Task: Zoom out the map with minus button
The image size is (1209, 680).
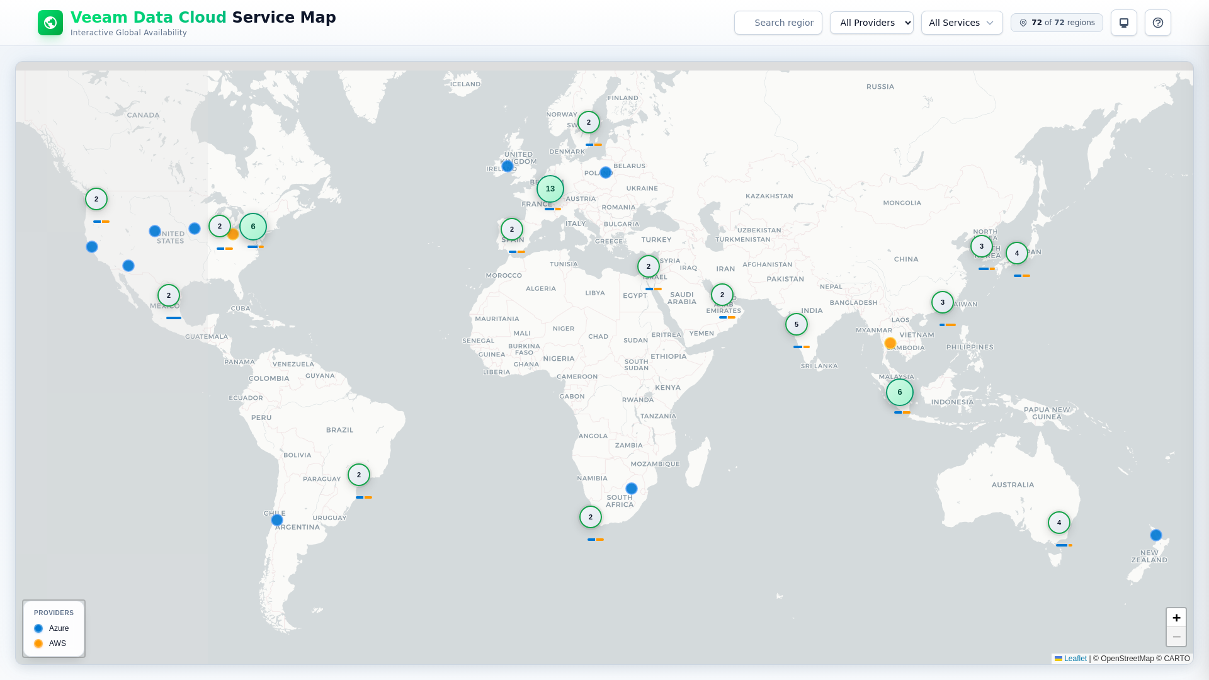Action: [x=1176, y=637]
